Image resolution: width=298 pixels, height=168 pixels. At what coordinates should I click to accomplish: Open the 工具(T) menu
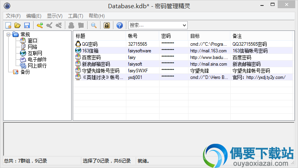tap(75, 16)
